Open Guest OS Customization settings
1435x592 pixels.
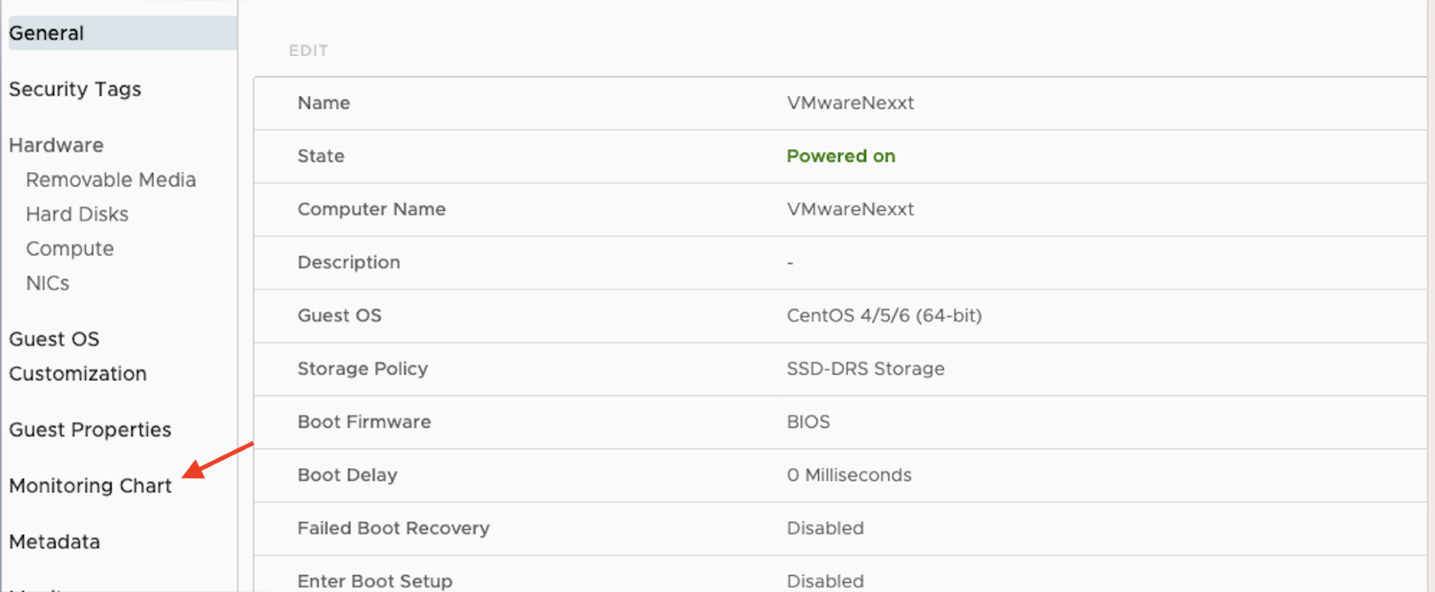pyautogui.click(x=78, y=356)
